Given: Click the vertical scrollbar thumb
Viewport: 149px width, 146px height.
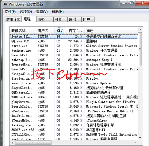Looking at the screenshot, I should tap(140, 49).
